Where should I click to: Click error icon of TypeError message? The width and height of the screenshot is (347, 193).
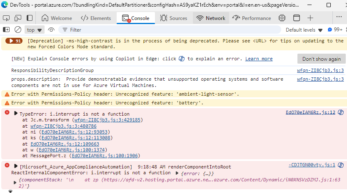click(x=7, y=113)
